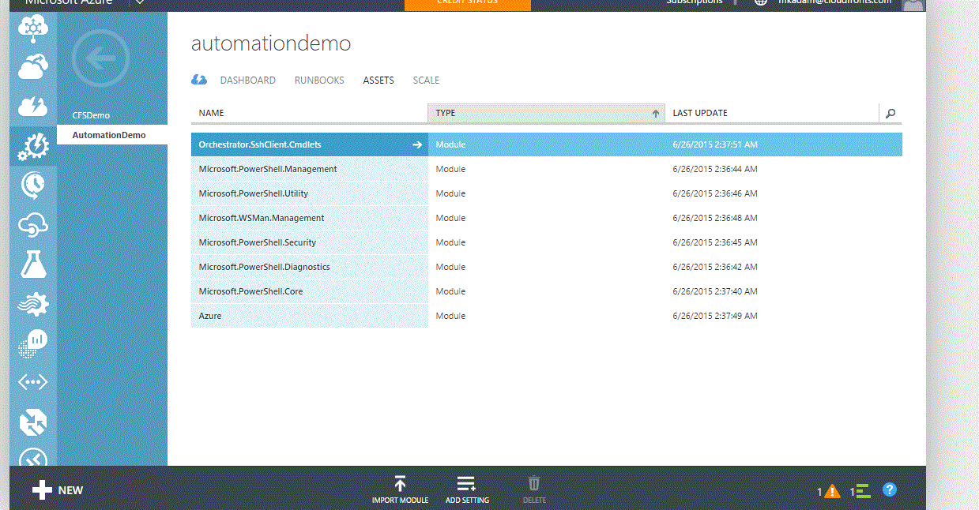The image size is (979, 510).
Task: Select the Azure module row
Action: [547, 316]
